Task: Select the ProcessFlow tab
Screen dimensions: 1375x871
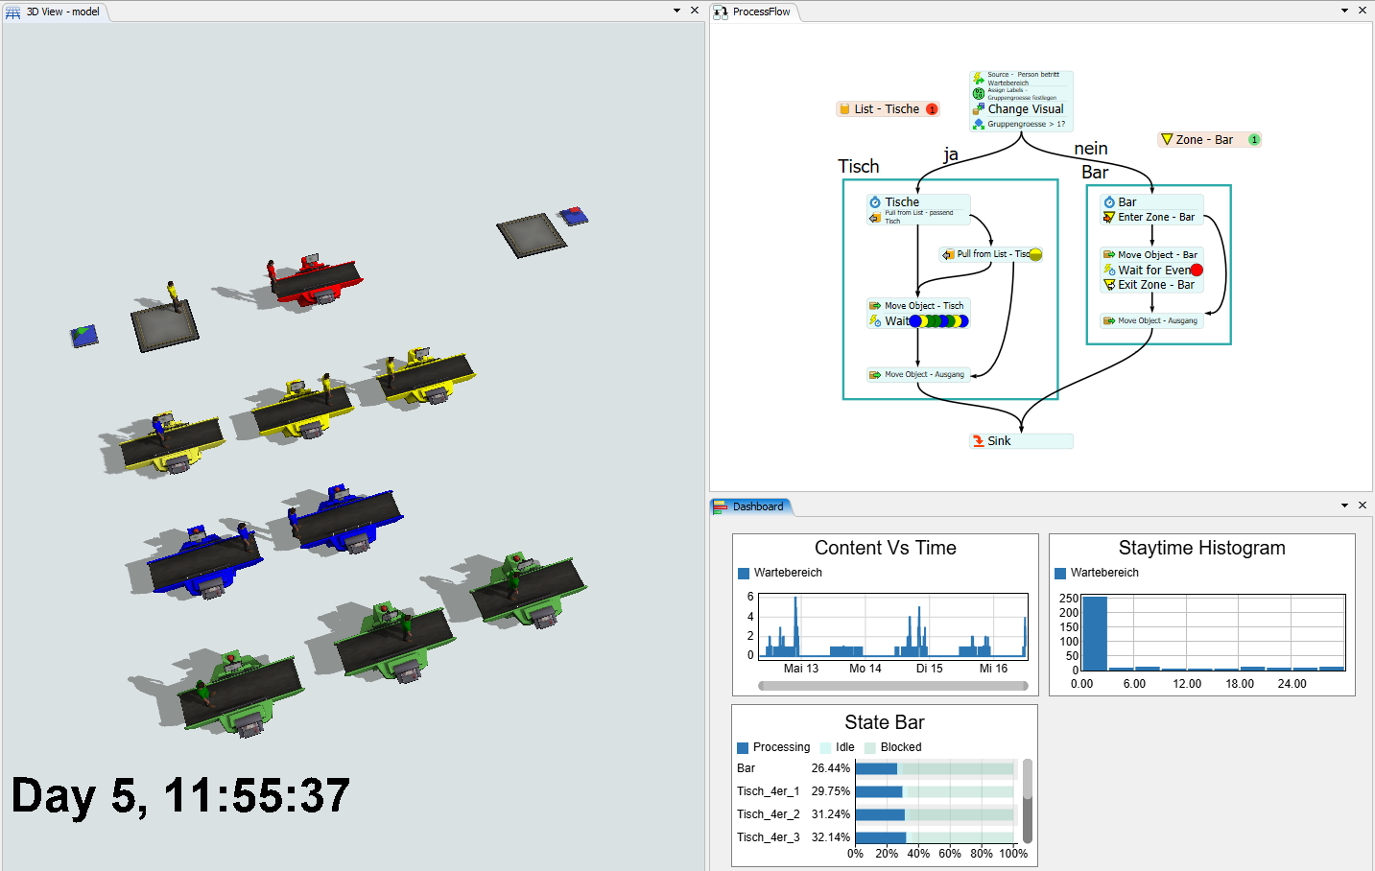Action: pos(753,12)
